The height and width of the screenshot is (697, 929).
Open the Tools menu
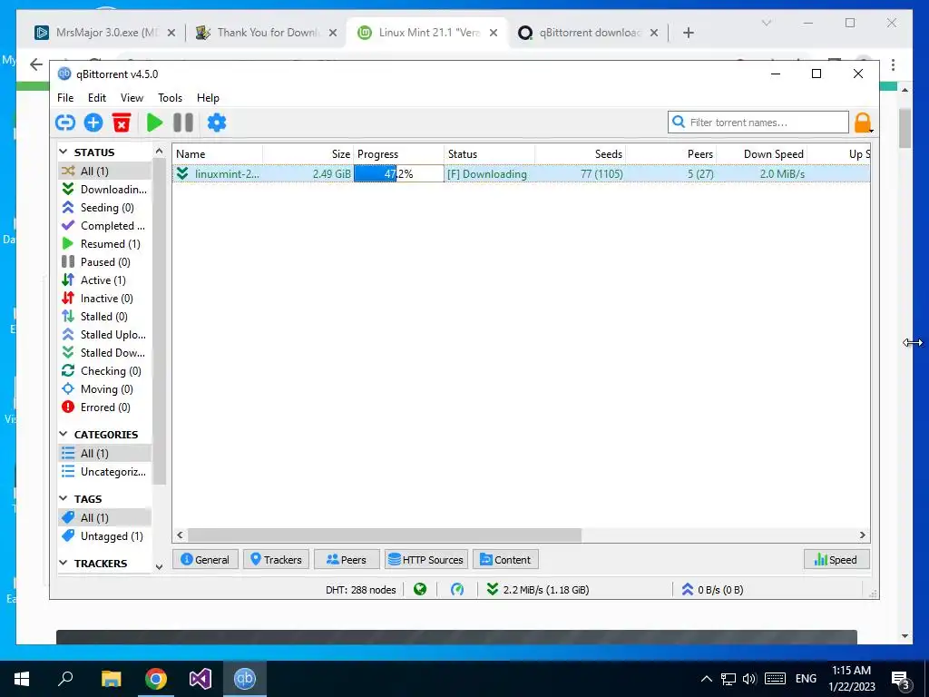[x=170, y=98]
